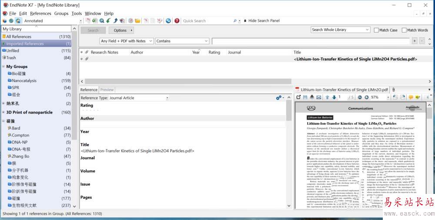Image resolution: width=435 pixels, height=220 pixels.
Task: Click Hide Search Panel
Action: [261, 20]
